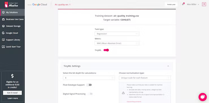Enable Float Datatype Support toggle

pos(89,85)
